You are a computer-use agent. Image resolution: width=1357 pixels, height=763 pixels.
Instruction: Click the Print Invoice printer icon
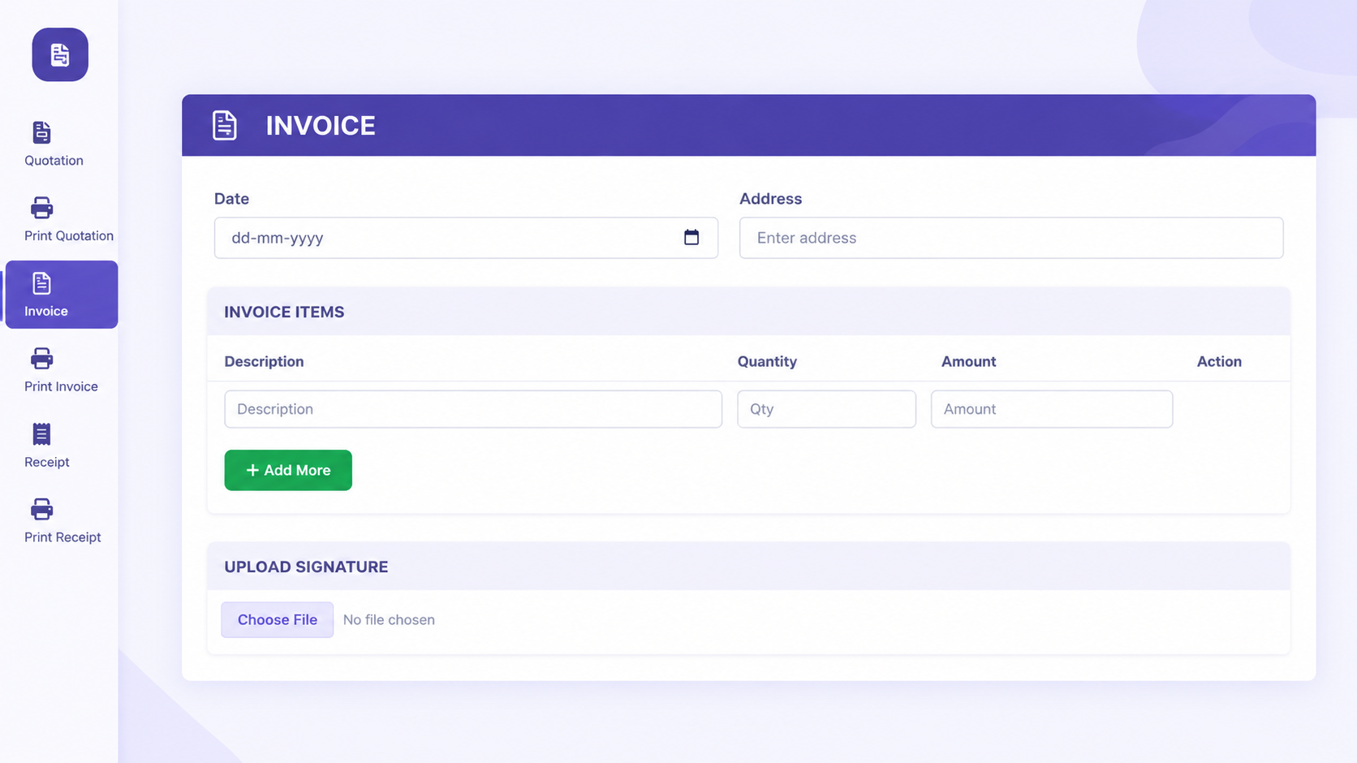41,359
